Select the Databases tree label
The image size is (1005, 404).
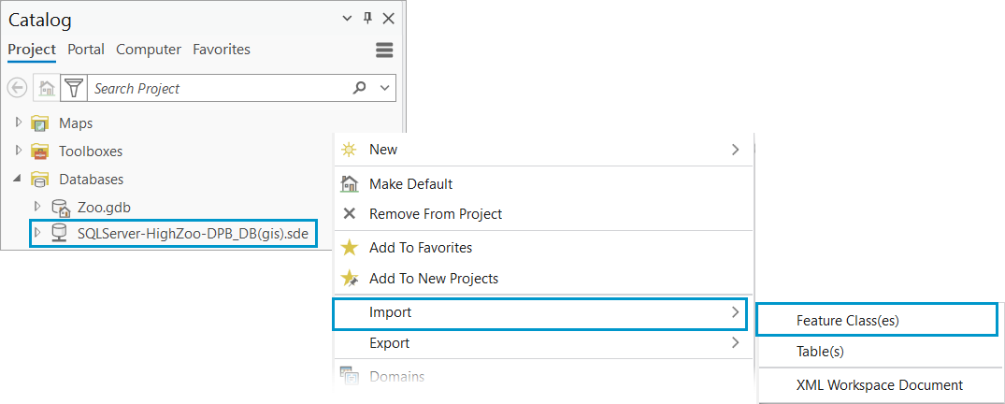click(x=92, y=180)
